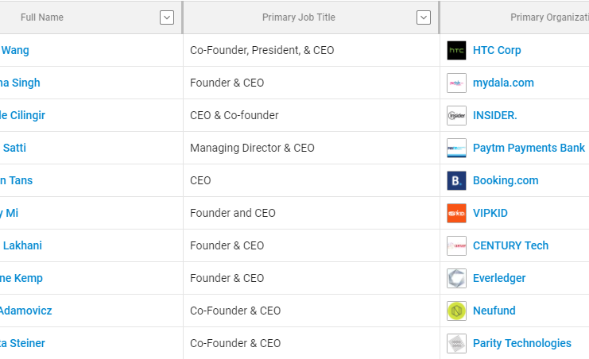Click the Everledger logo icon

[456, 278]
